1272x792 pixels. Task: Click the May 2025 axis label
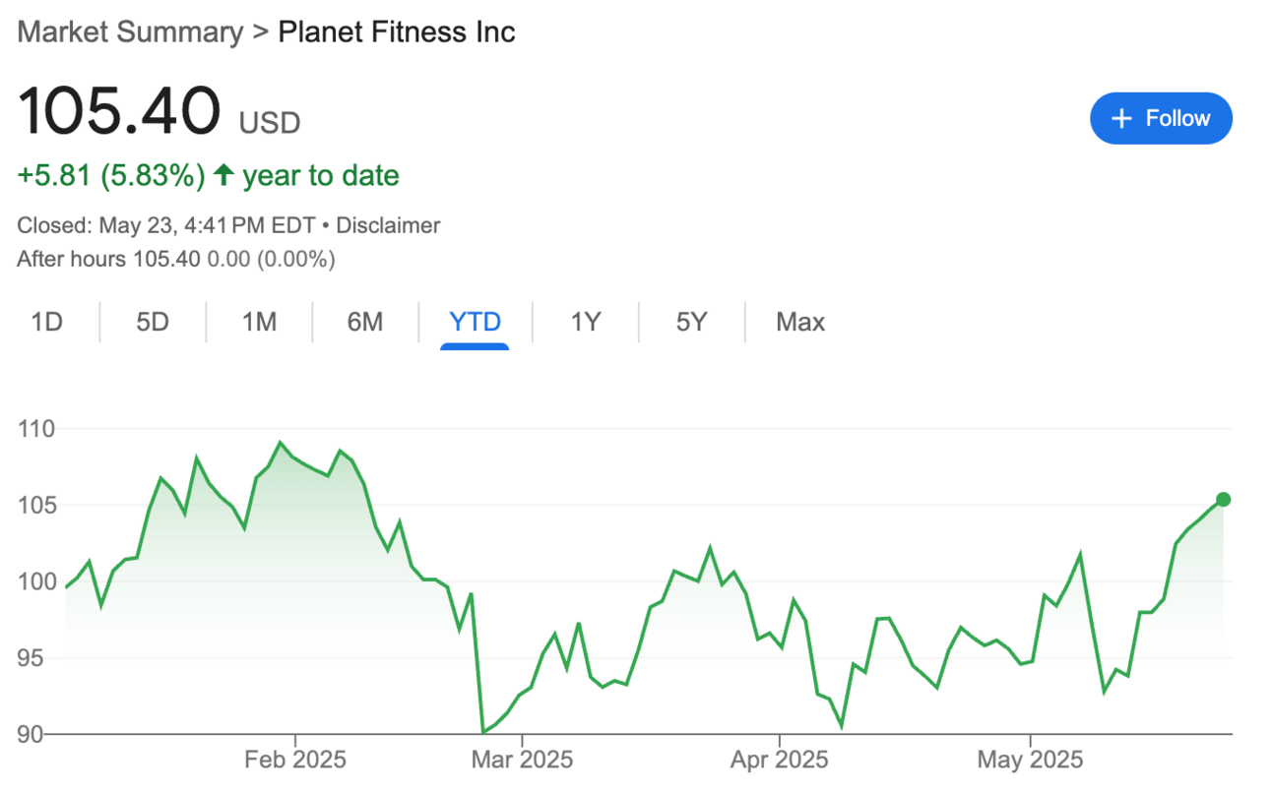click(x=1030, y=761)
